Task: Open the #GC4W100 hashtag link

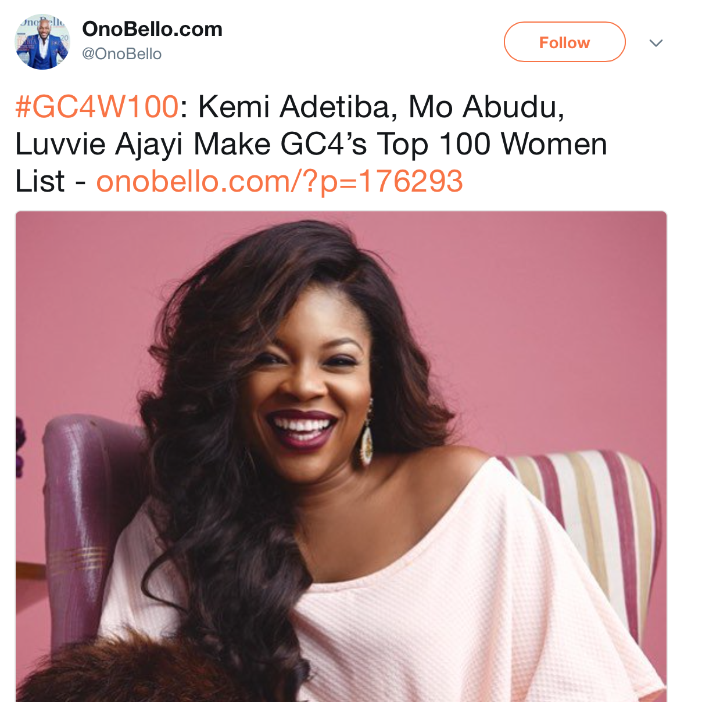Action: [96, 107]
